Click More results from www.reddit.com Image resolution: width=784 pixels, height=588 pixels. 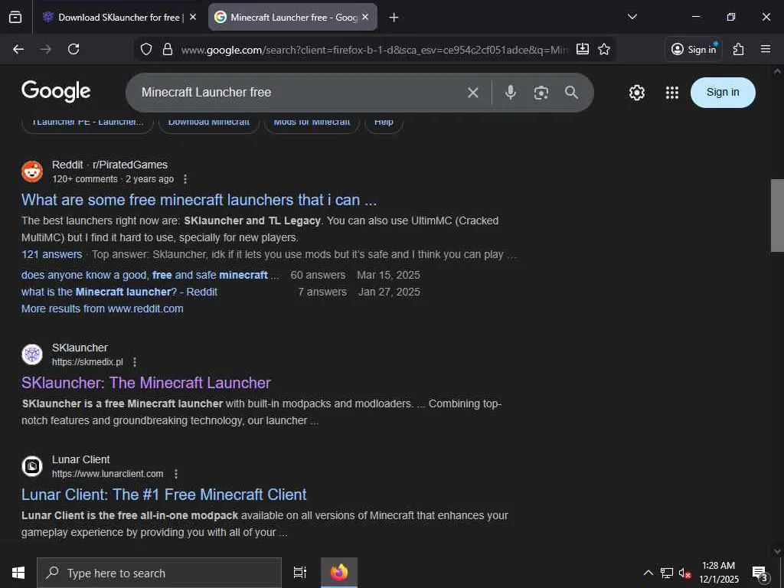pos(102,309)
